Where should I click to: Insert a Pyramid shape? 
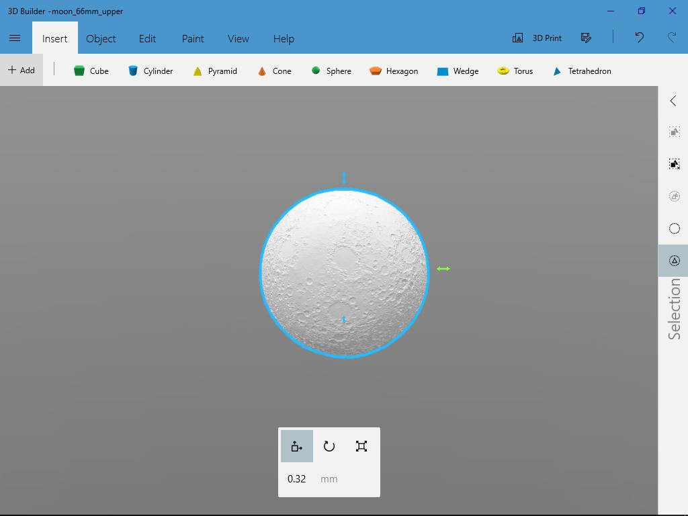(x=215, y=71)
